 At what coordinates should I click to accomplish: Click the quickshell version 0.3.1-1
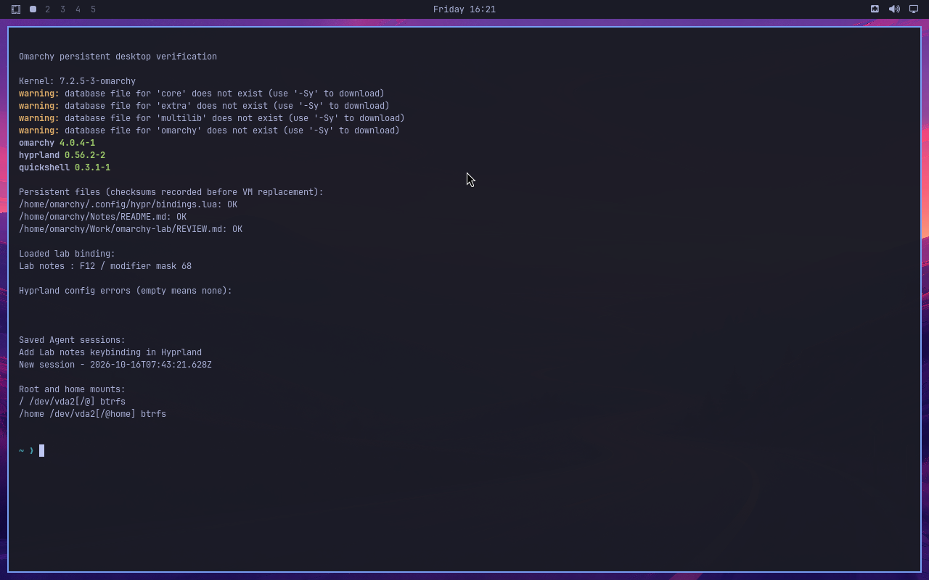pos(92,167)
